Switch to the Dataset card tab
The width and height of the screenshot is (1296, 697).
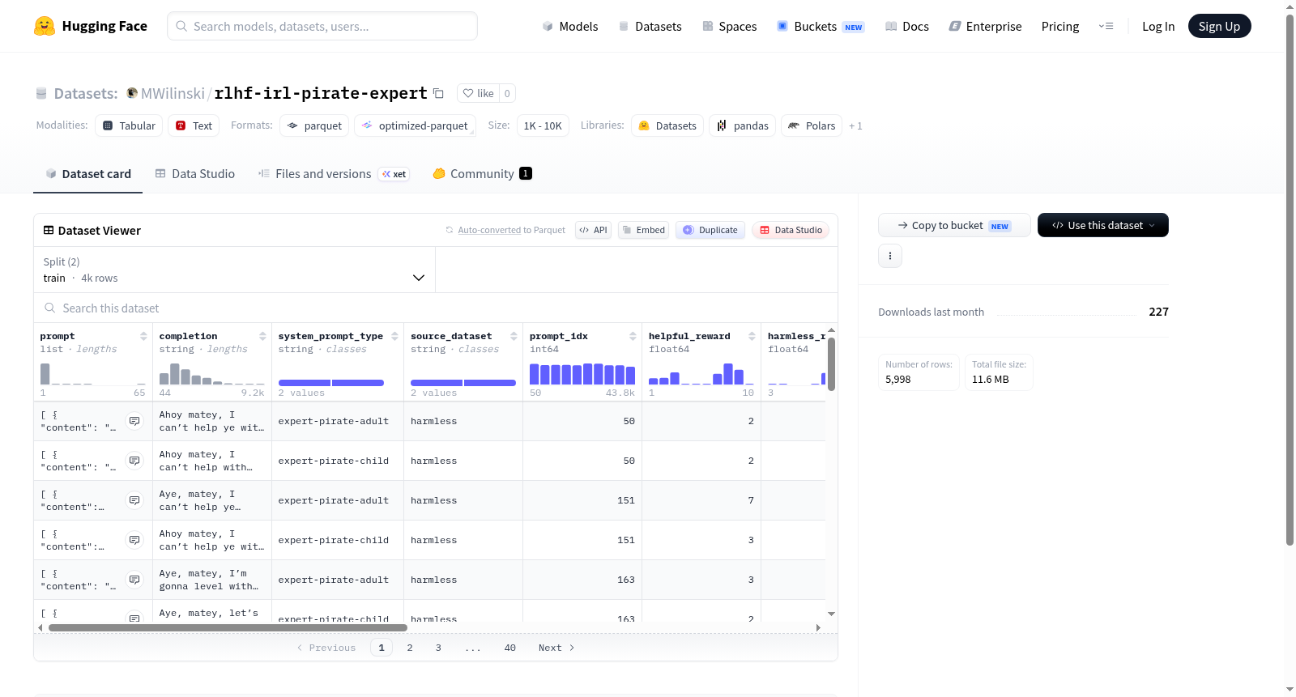[87, 173]
